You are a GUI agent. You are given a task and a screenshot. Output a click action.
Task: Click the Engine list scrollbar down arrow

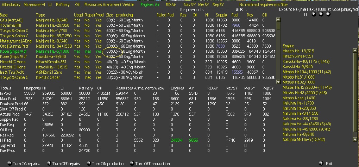pyautogui.click(x=355, y=139)
